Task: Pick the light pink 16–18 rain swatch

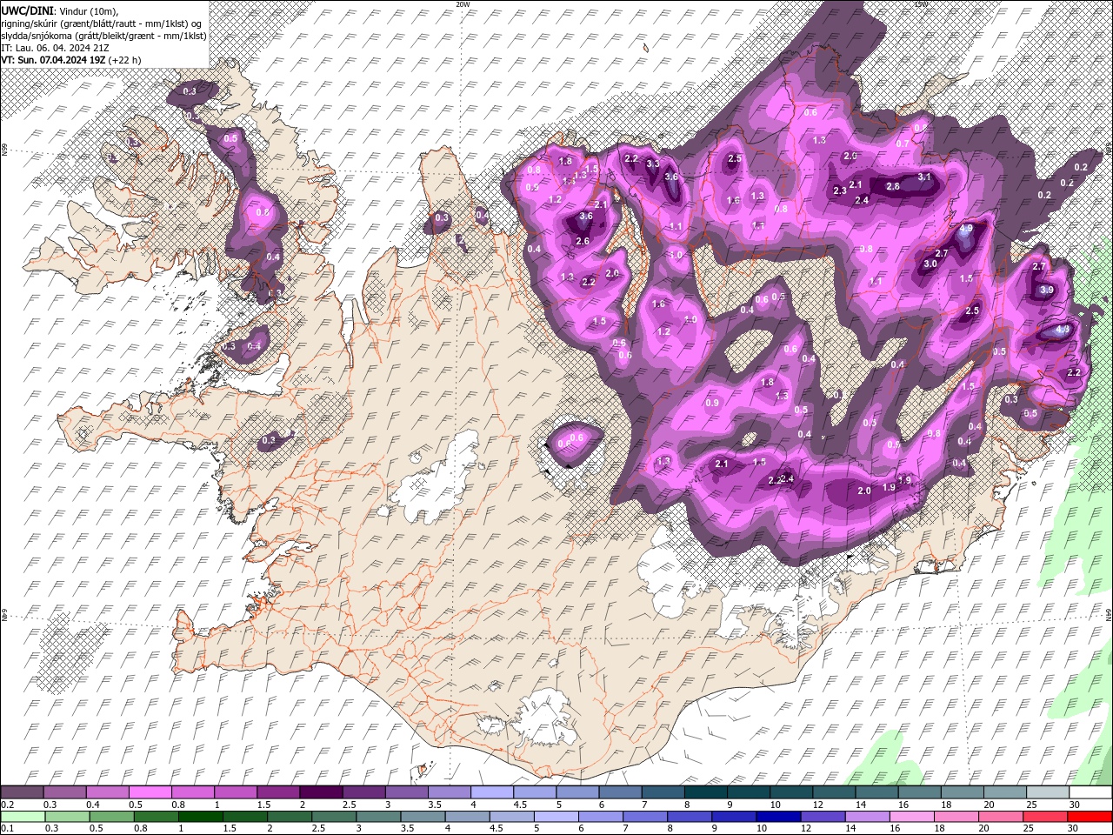Action: (x=911, y=817)
